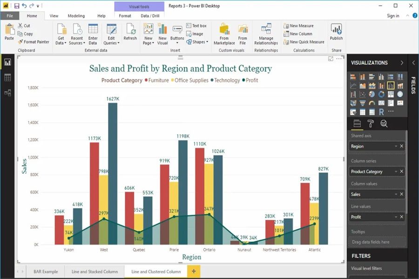The height and width of the screenshot is (279, 419).
Task: Open the Analytics magnifier pane
Action: pyautogui.click(x=384, y=124)
